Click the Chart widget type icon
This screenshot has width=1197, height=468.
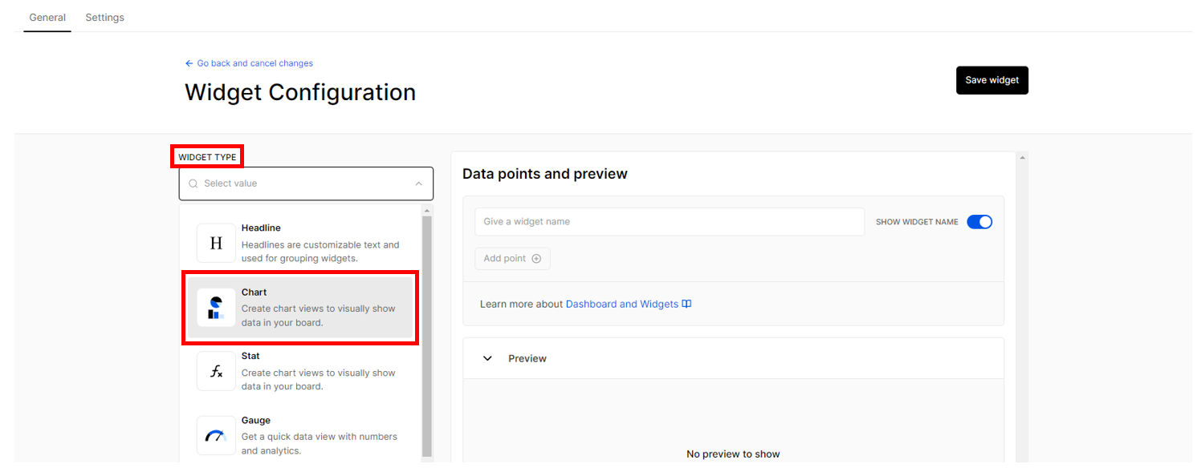tap(216, 308)
